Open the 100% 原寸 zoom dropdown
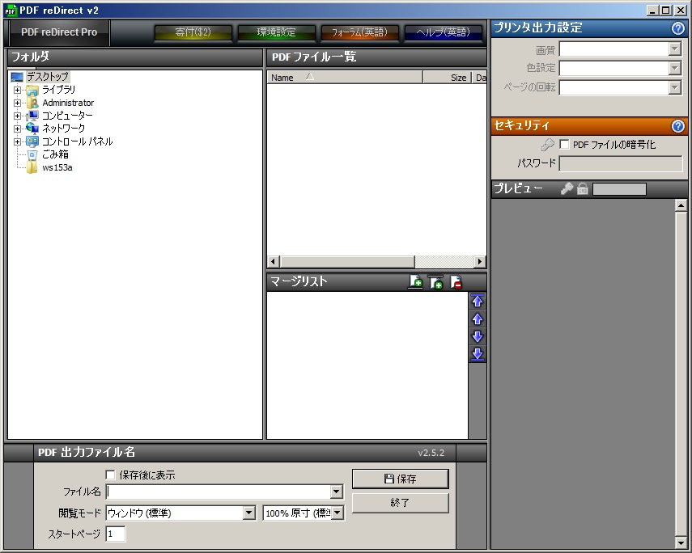 (x=338, y=513)
